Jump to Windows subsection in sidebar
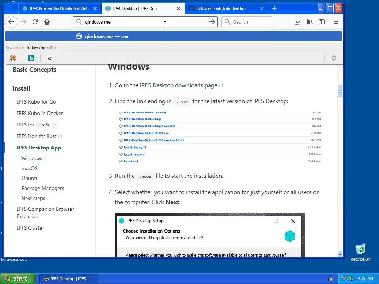 (x=32, y=158)
